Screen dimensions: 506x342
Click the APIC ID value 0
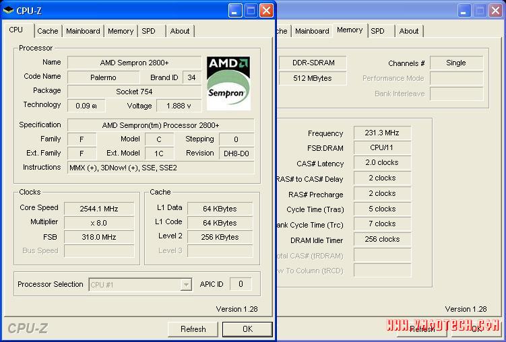point(241,284)
